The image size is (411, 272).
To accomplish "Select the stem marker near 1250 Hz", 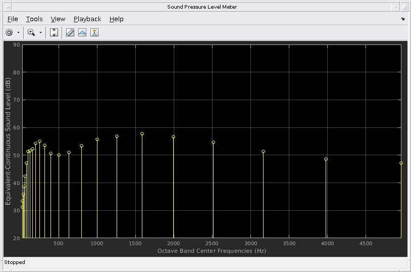I will tap(117, 137).
